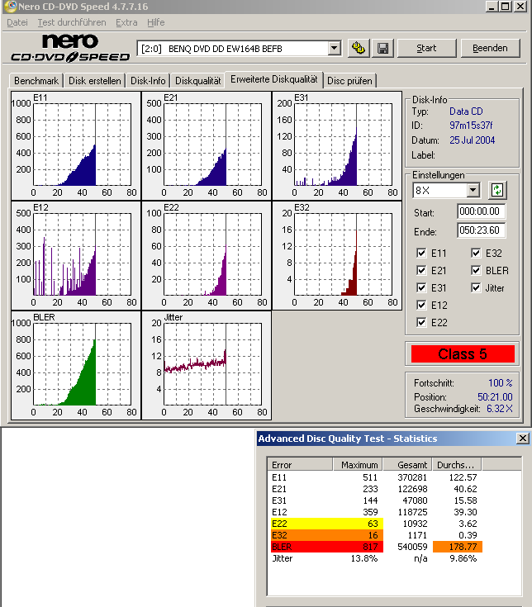Screen dimensions: 532x607
Task: Click the red Class 5 indicator
Action: (x=462, y=354)
